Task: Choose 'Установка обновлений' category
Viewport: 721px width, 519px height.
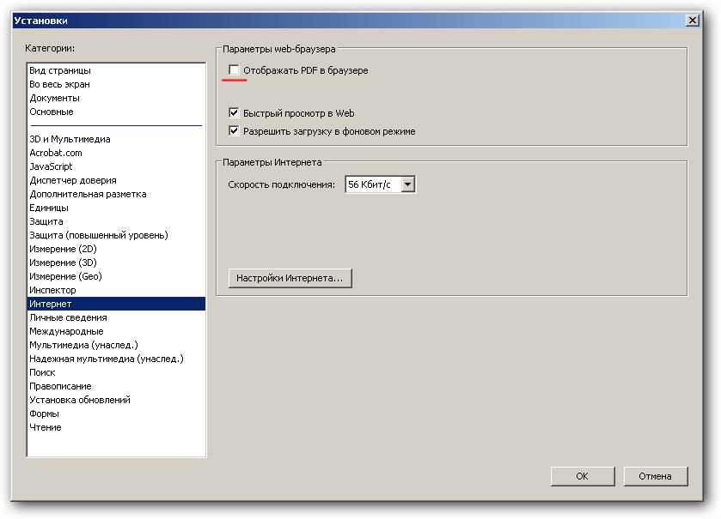Action: 80,400
